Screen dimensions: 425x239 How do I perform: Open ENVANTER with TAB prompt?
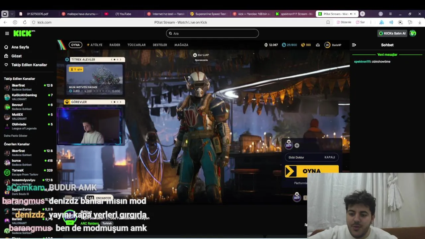click(99, 198)
